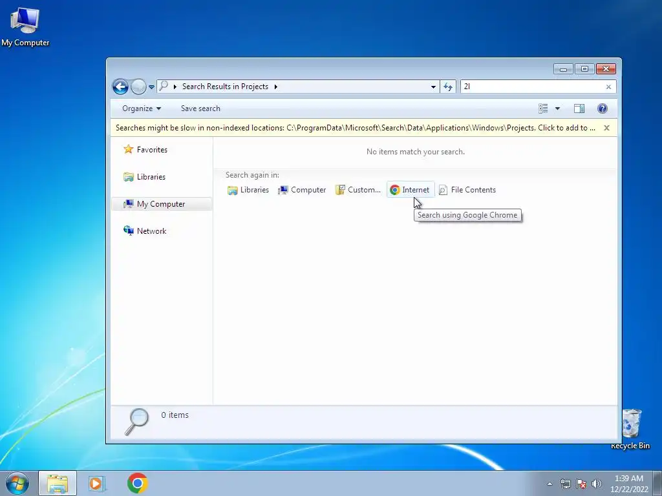The width and height of the screenshot is (662, 496).
Task: Select Libraries in navigation pane
Action: point(144,177)
